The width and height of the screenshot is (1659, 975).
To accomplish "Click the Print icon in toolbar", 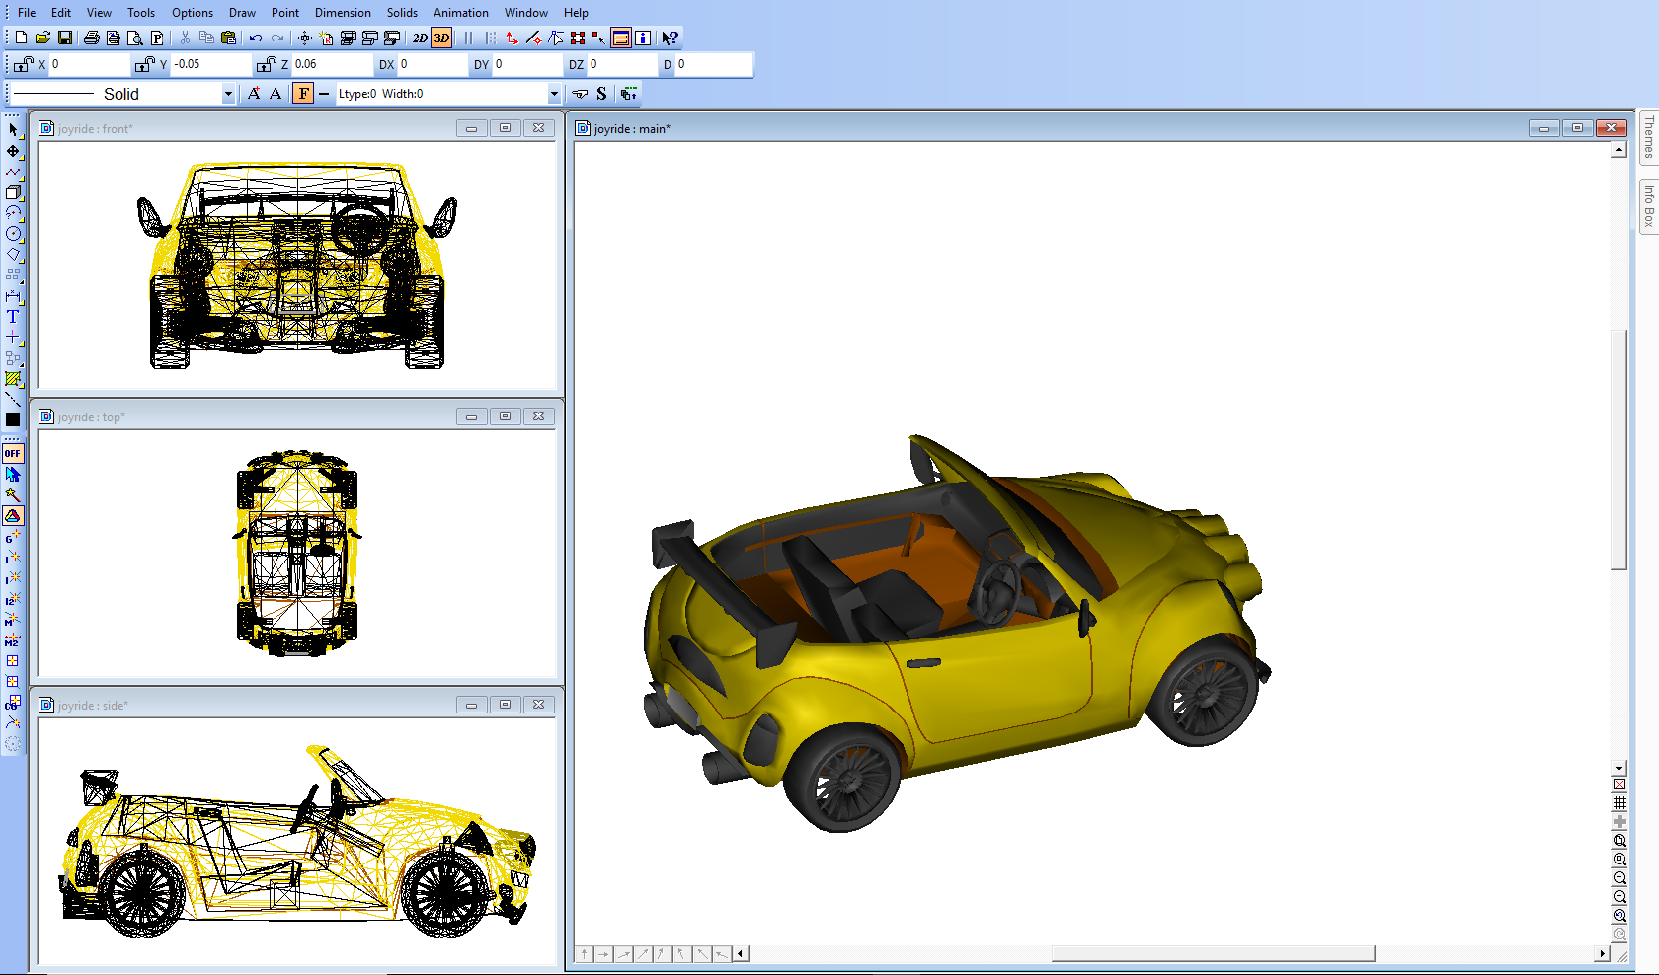I will [x=91, y=37].
